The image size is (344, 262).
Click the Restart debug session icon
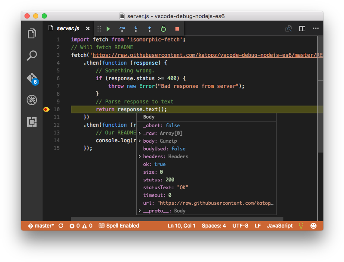[x=163, y=29]
